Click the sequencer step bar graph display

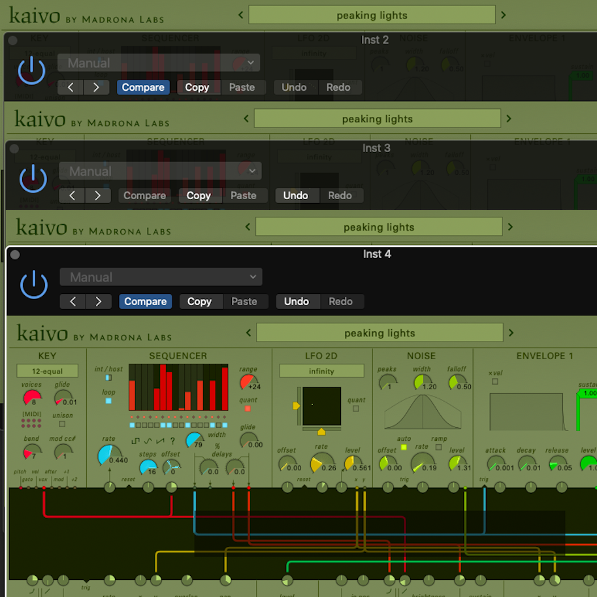[x=178, y=387]
